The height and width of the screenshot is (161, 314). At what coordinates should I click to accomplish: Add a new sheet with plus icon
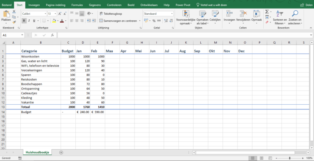click(x=61, y=152)
